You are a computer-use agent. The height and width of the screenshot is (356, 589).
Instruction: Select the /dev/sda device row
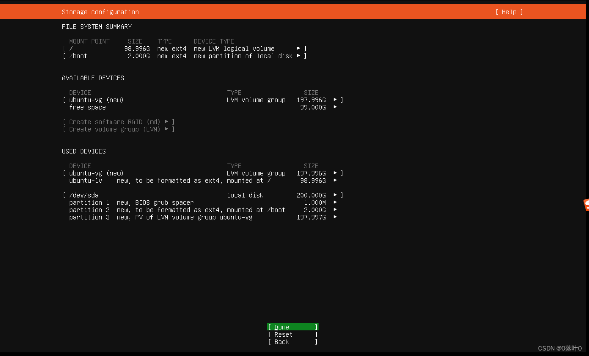203,195
